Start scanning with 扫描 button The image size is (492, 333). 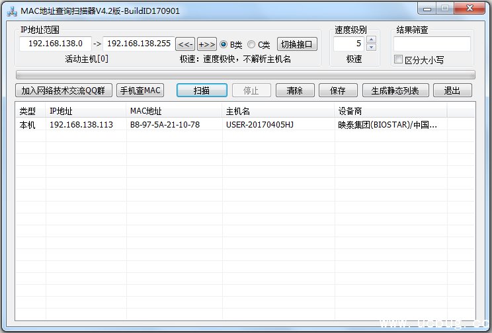coord(202,91)
